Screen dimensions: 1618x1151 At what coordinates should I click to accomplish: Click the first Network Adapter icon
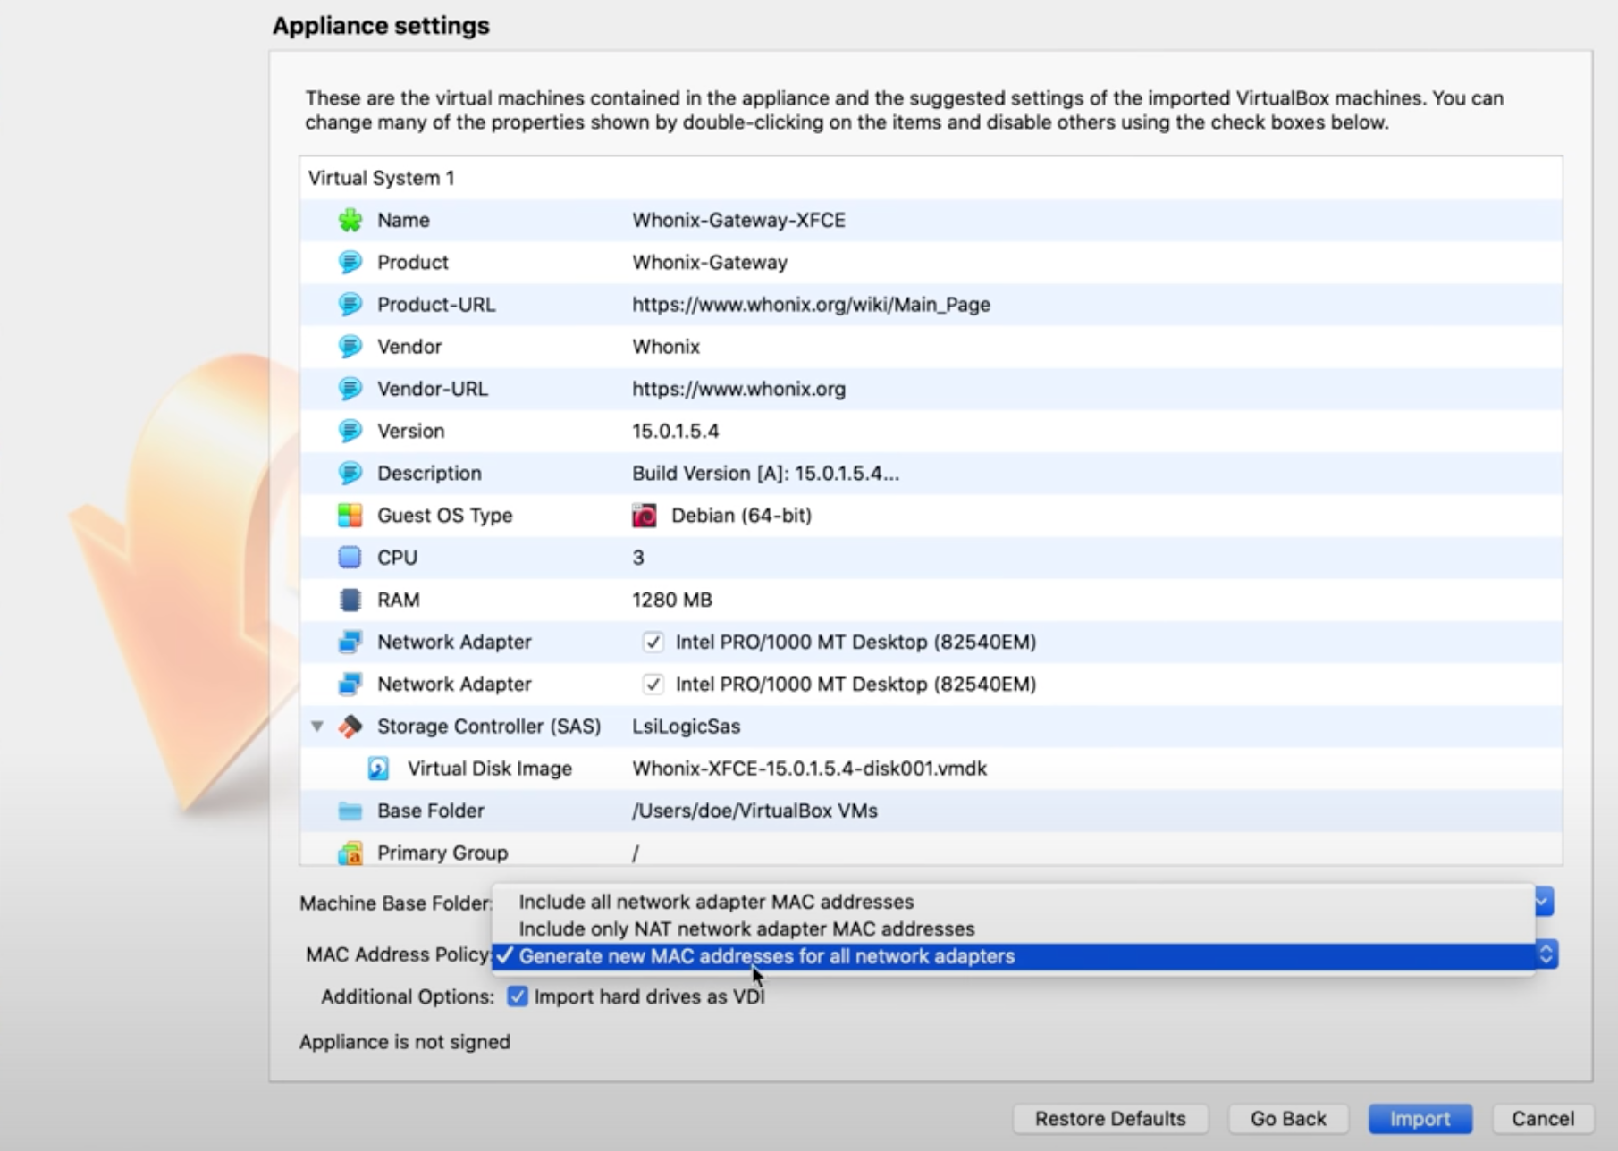pyautogui.click(x=350, y=642)
